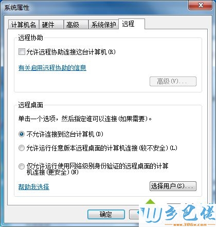Click the 远程桌面 group heading
This screenshot has height=227, width=216.
[x=31, y=105]
